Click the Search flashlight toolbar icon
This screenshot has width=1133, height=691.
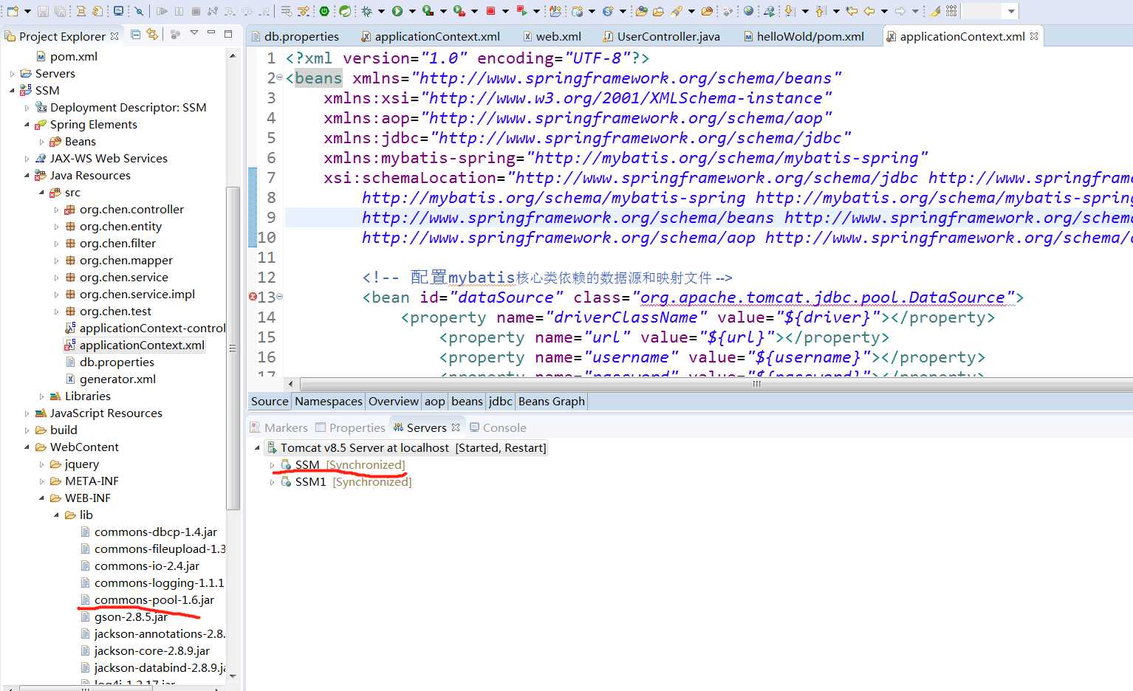pyautogui.click(x=677, y=11)
